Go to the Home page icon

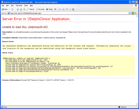pyautogui.click(x=24, y=9)
